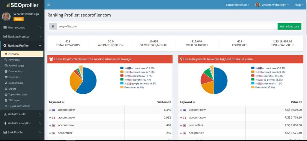Click the google answers (0.9%) legend entry

tap(138, 83)
